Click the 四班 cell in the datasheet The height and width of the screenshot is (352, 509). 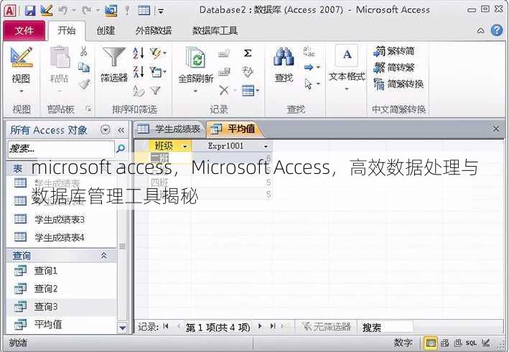(170, 182)
